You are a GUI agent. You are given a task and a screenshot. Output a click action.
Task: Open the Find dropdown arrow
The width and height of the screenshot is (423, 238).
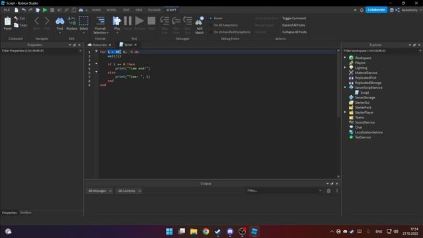tap(59, 33)
